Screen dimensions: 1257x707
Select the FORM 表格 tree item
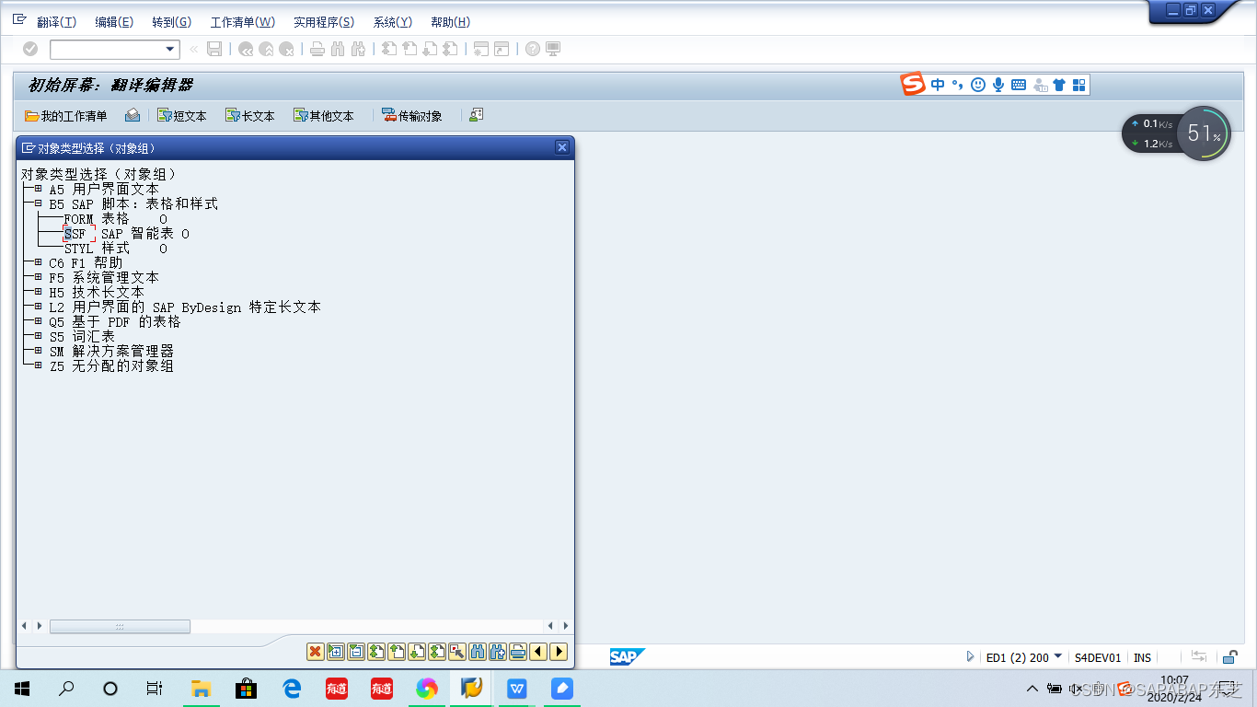[x=116, y=219]
